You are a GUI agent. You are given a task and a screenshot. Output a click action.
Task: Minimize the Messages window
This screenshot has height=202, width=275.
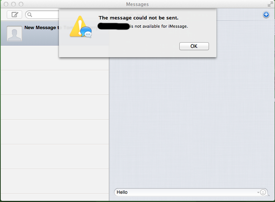click(x=14, y=4)
